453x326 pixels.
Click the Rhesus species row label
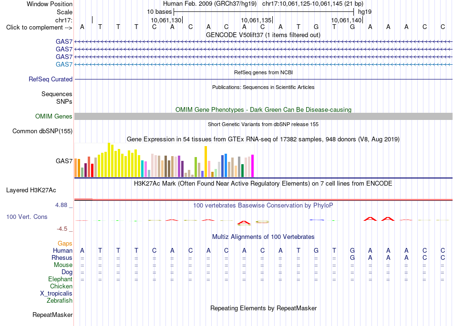[62, 257]
